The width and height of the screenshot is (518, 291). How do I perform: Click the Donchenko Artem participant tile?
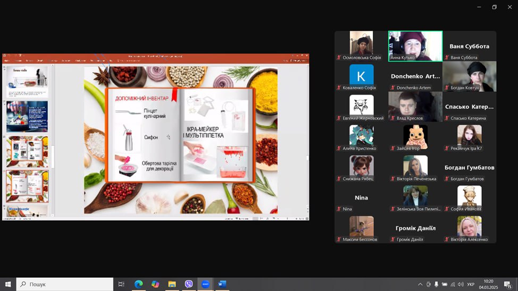pyautogui.click(x=415, y=76)
